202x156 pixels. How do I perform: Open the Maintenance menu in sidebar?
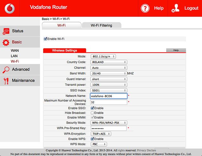20,81
